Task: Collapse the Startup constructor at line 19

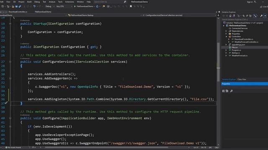Action: (10, 24)
